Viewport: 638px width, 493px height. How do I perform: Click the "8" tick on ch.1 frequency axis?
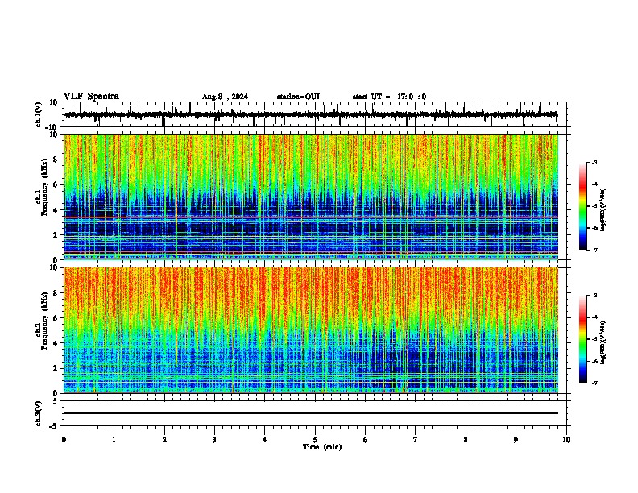56,159
